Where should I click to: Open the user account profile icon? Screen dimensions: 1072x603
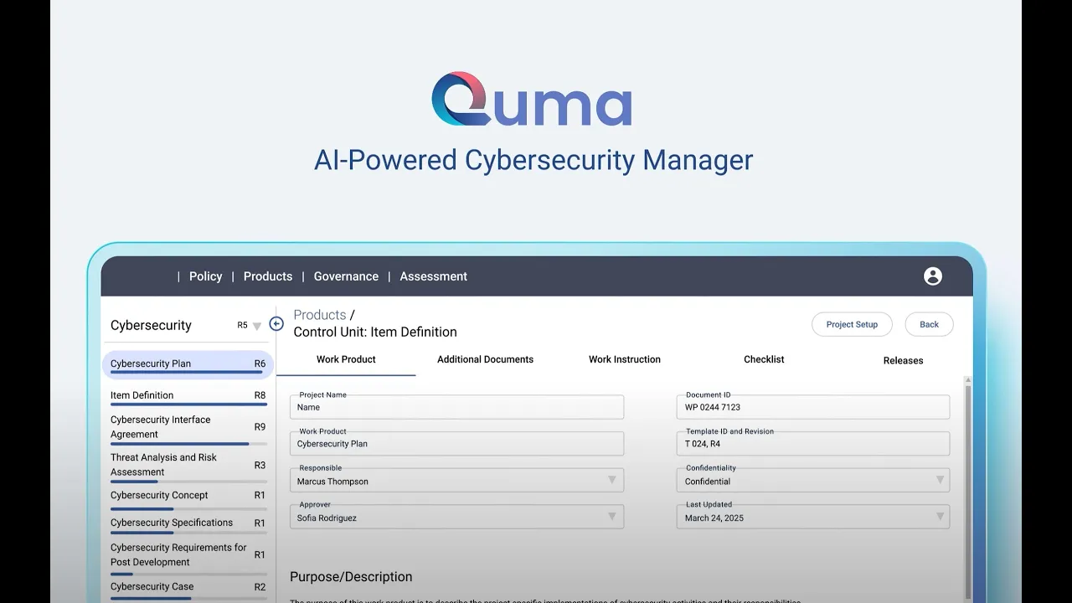coord(932,276)
